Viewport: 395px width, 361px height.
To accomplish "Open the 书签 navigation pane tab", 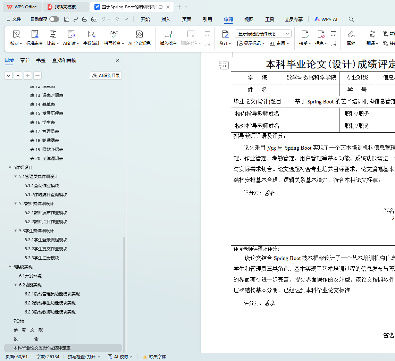I will click(x=41, y=60).
